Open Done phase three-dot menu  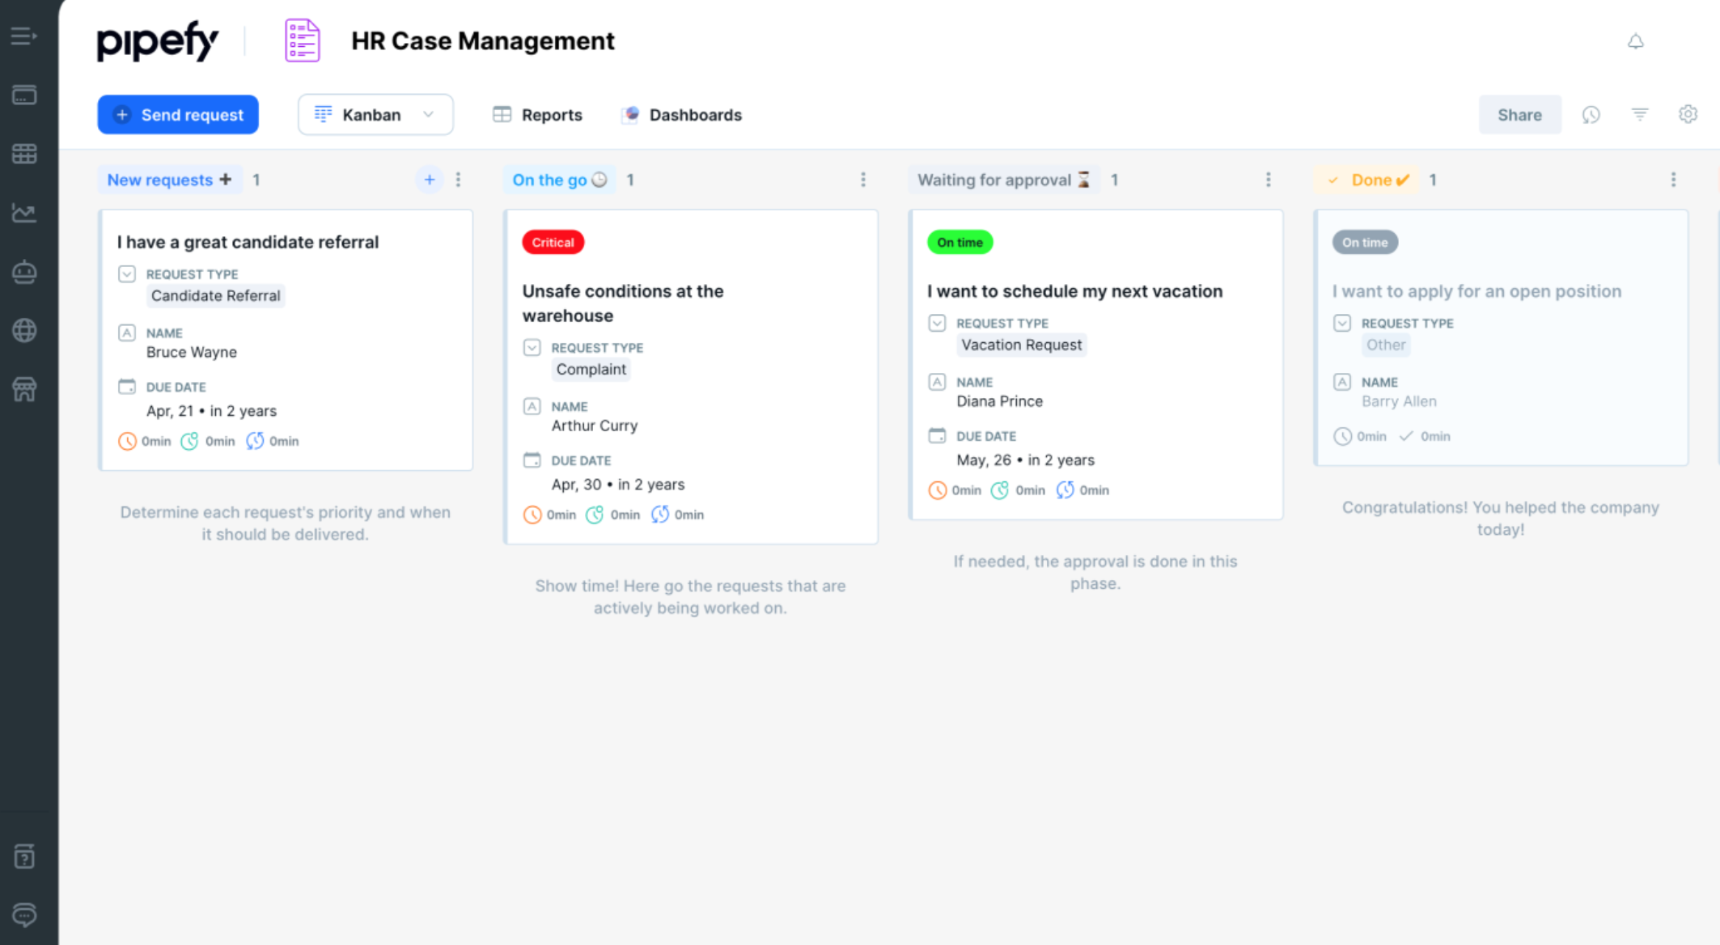tap(1673, 180)
